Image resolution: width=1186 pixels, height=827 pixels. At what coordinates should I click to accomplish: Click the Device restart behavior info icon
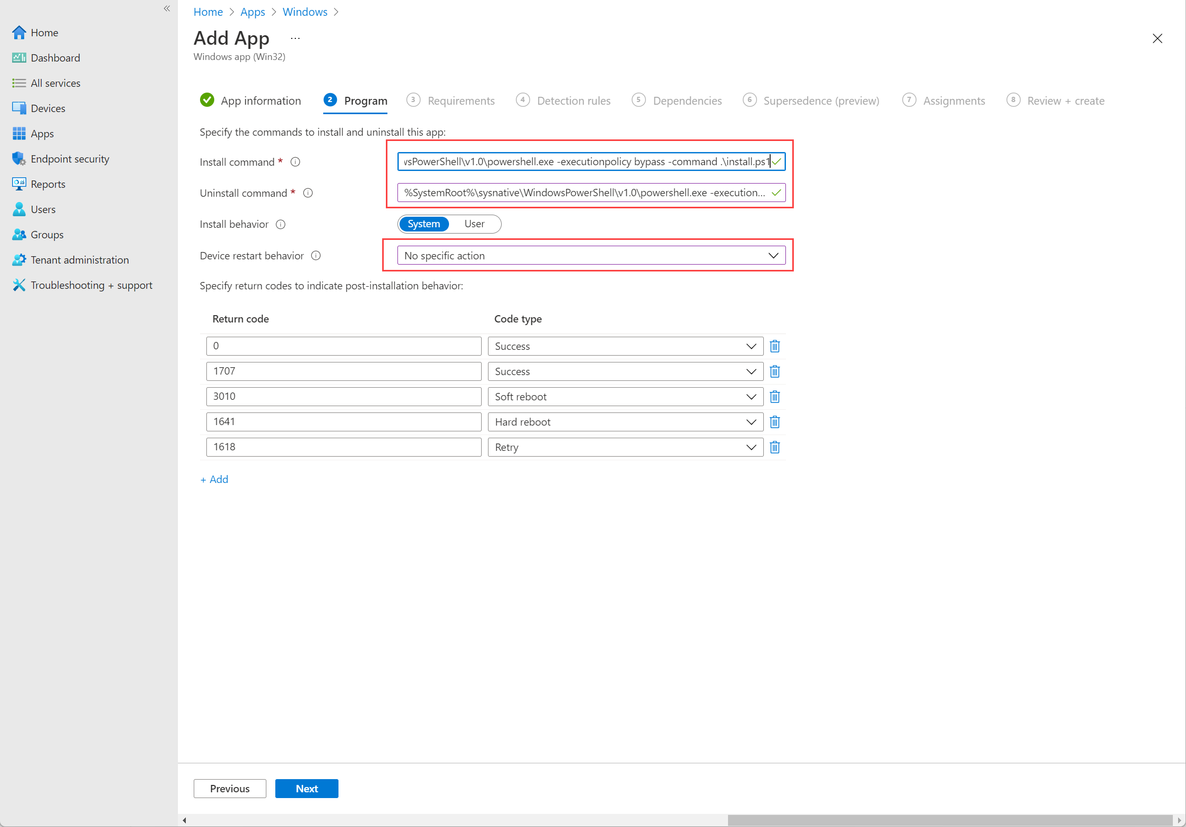[x=316, y=256]
